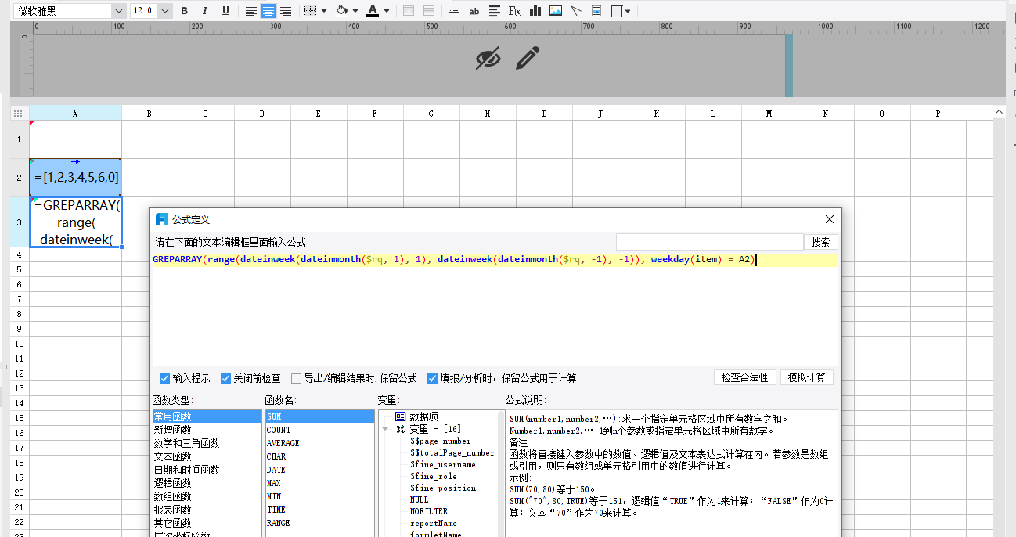This screenshot has width=1016, height=537.
Task: Toggle italic formatting in the toolbar
Action: [x=205, y=11]
